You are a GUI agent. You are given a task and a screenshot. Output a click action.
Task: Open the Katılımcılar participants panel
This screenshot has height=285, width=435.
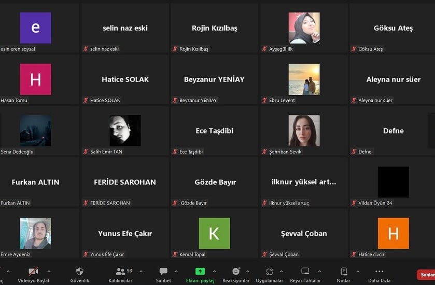(x=120, y=271)
